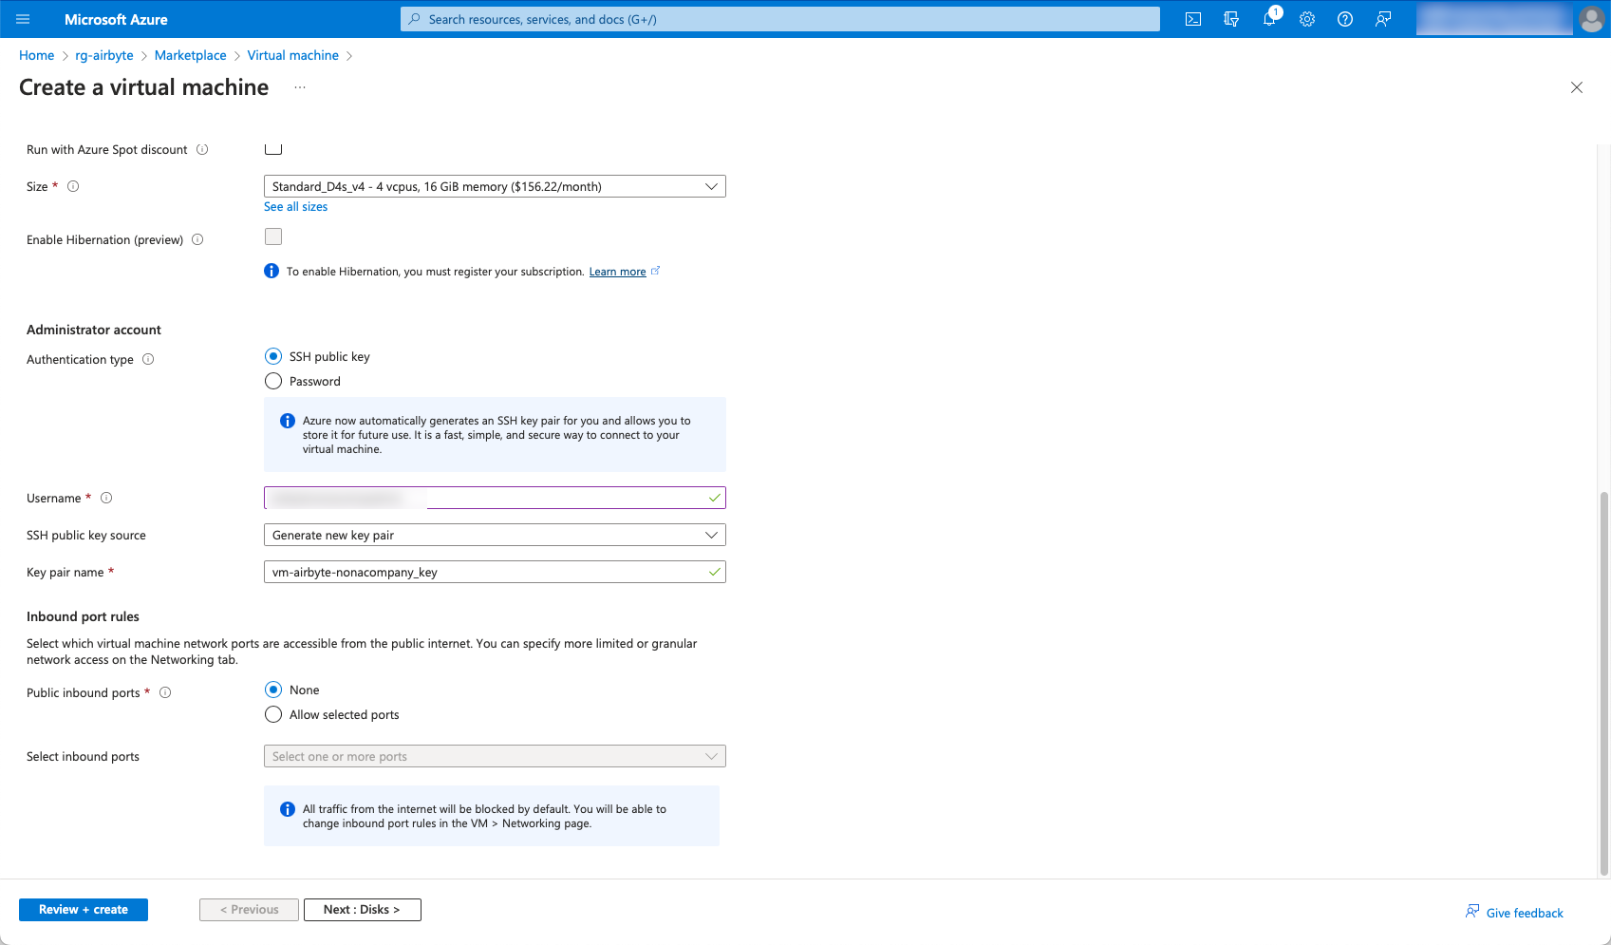Open the See all sizes link
Screen dimensions: 1611x945
pyautogui.click(x=295, y=206)
